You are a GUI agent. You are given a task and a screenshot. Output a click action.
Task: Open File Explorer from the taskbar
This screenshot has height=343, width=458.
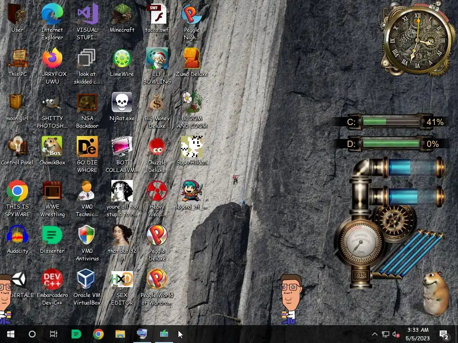click(120, 334)
